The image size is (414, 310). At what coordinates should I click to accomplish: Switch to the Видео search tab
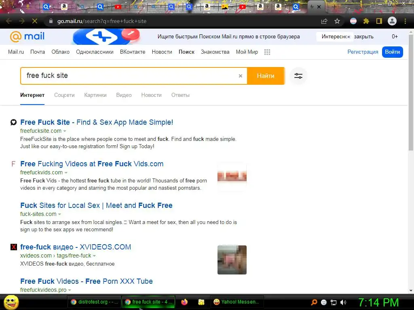[x=124, y=95]
